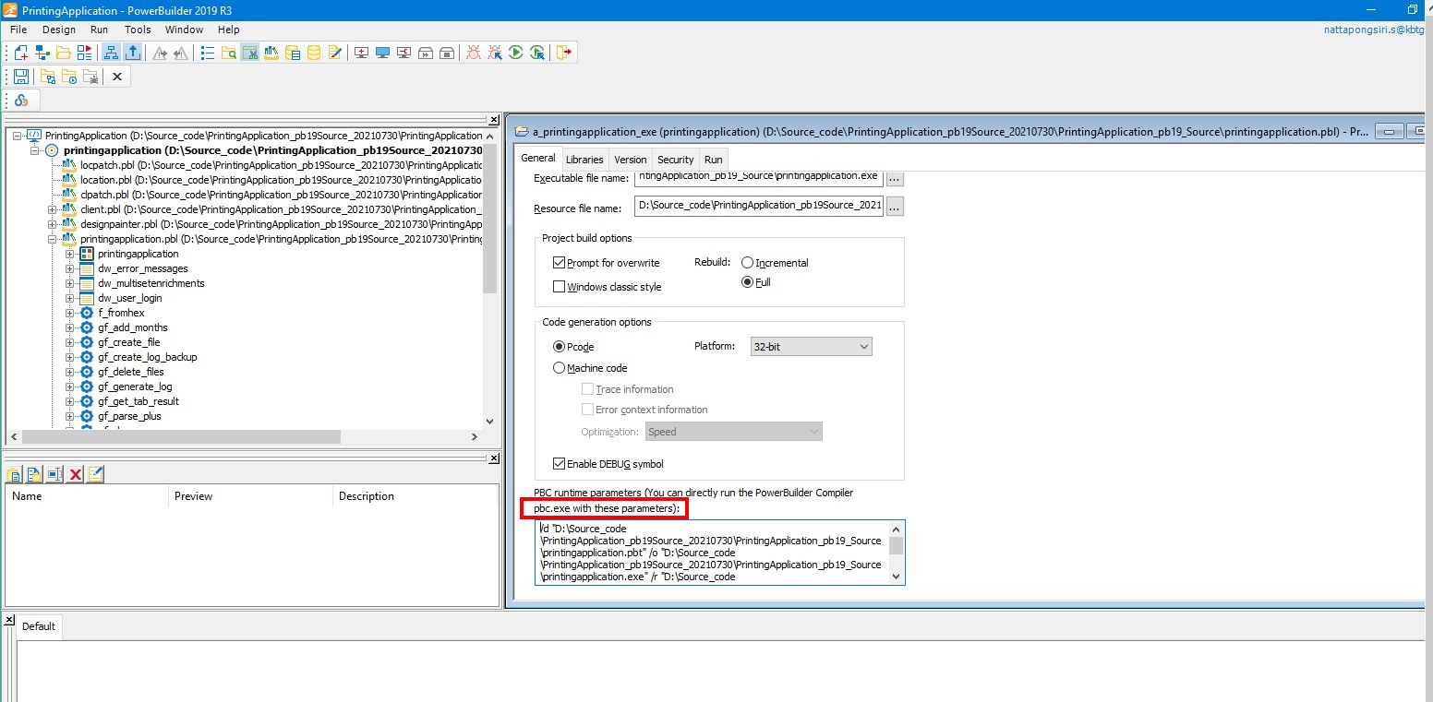This screenshot has height=702, width=1433.
Task: Click browse button next to Executable file name
Action: tap(894, 178)
